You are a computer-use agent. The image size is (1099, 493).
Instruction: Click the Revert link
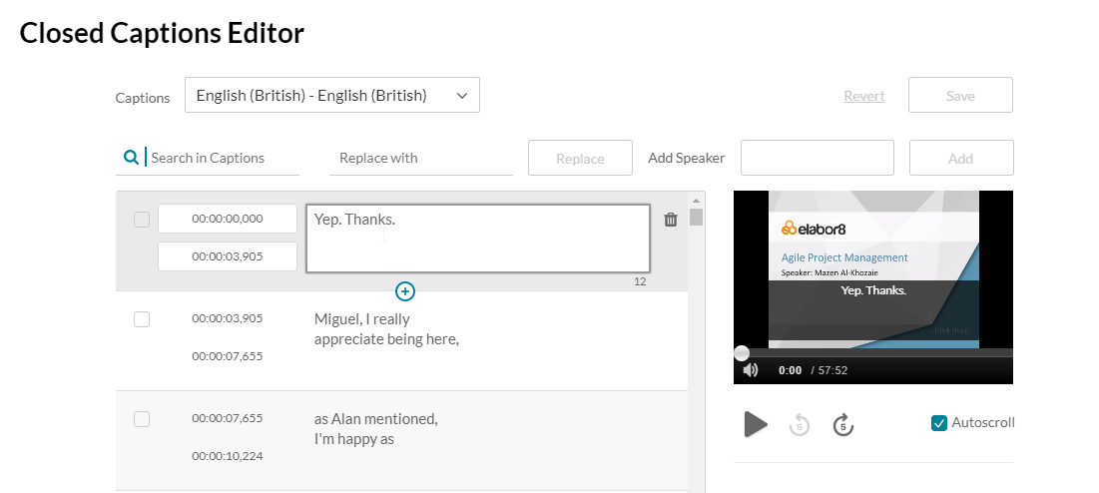(x=864, y=96)
